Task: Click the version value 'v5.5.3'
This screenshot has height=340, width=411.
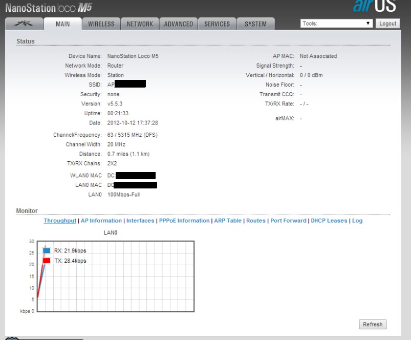Action: point(115,104)
